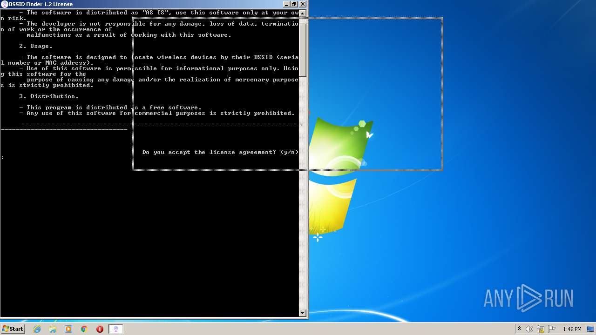Show hidden tray icons arrow

519,329
